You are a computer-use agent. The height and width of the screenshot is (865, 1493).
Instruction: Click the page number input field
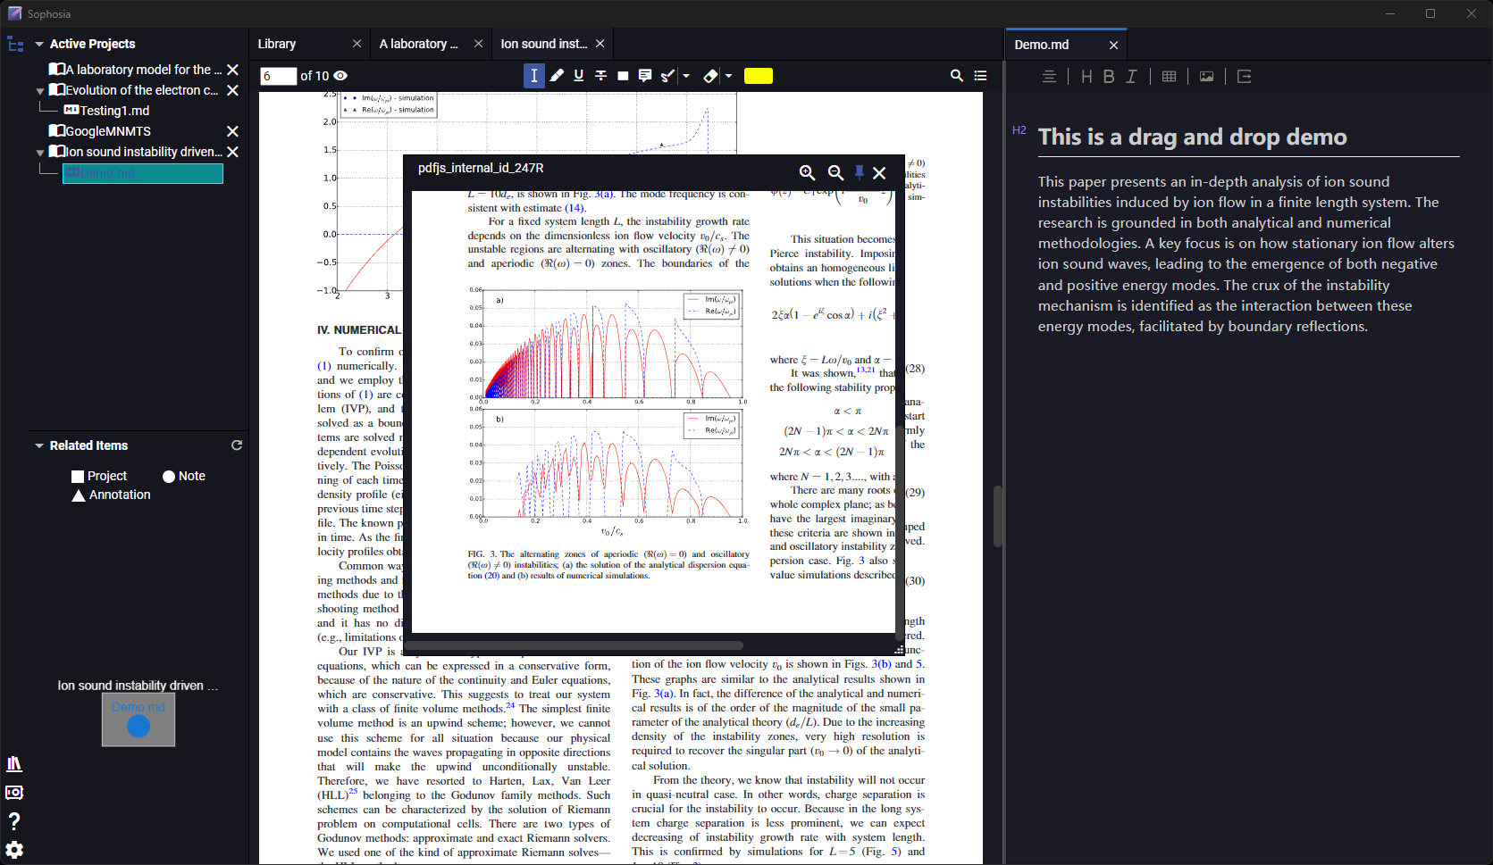pos(278,76)
